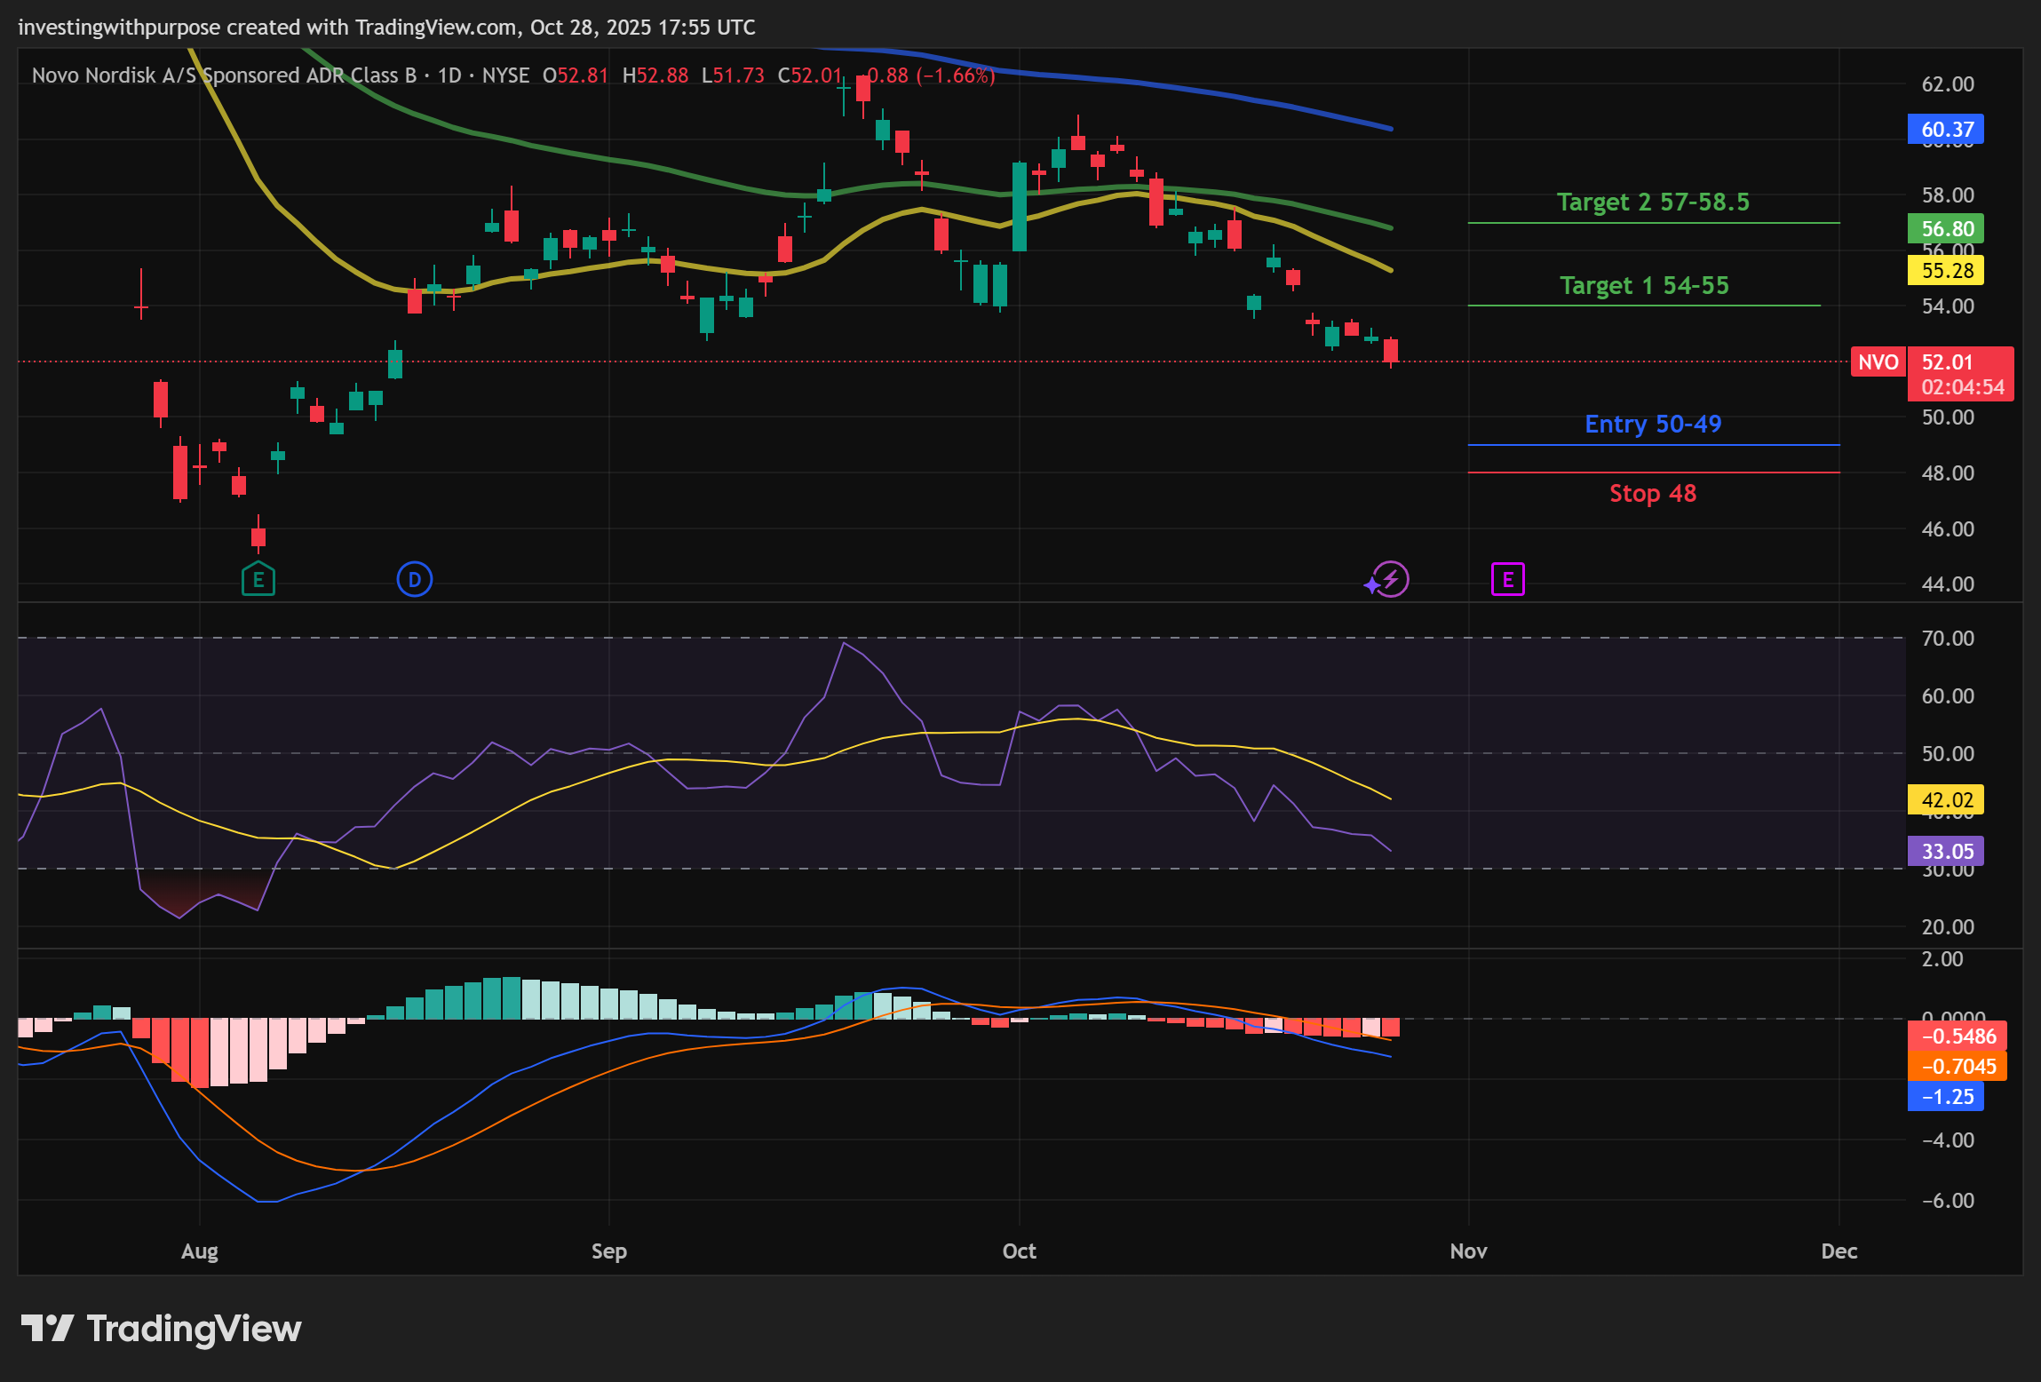Click the red NVO ticker price tag
The width and height of the screenshot is (2041, 1382).
(x=1878, y=362)
